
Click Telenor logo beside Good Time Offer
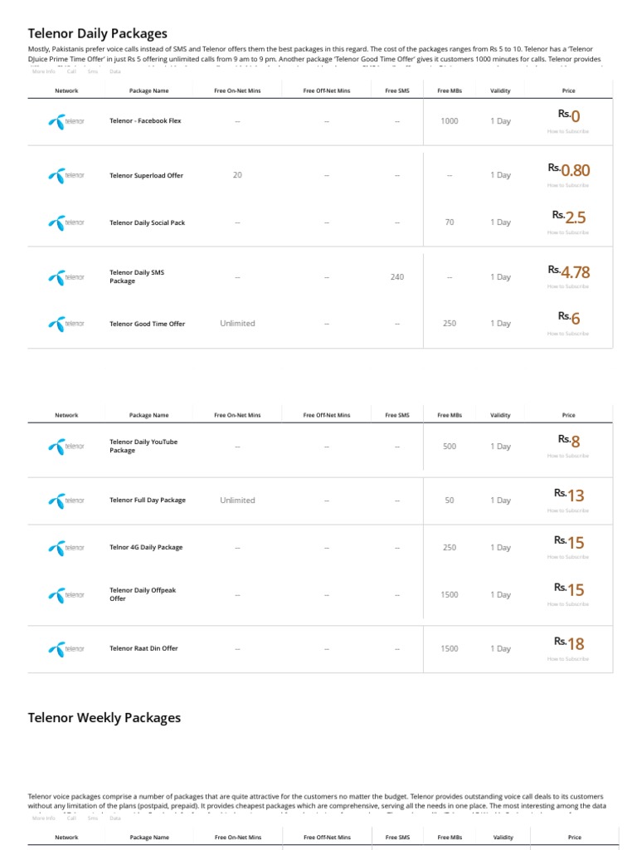66,324
